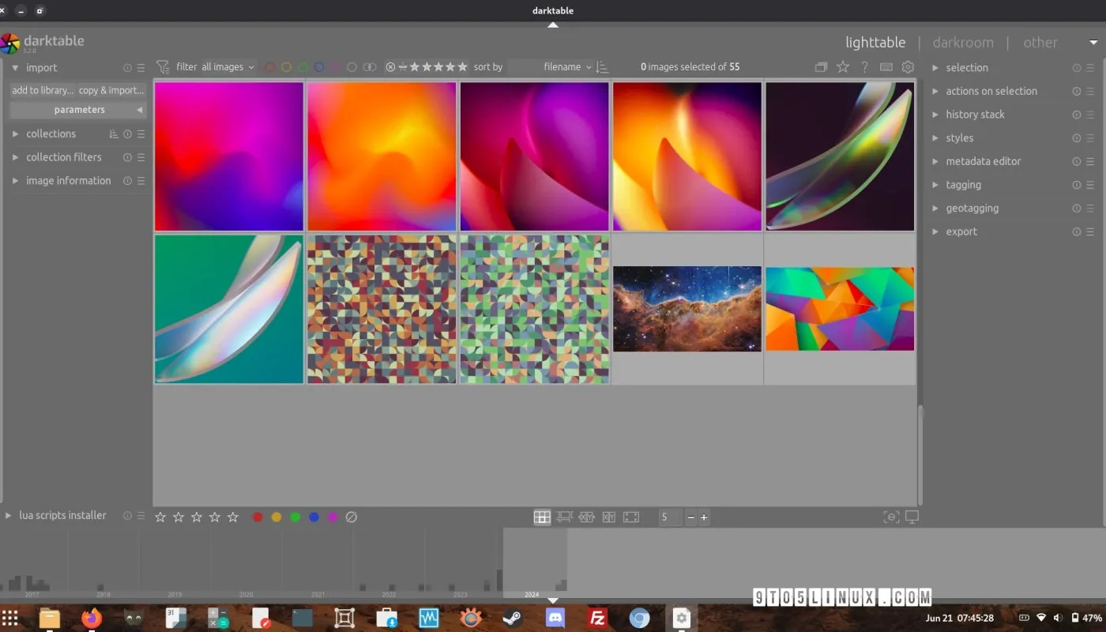Expand the collections panel
Screen dimensions: 1106x632
point(50,134)
